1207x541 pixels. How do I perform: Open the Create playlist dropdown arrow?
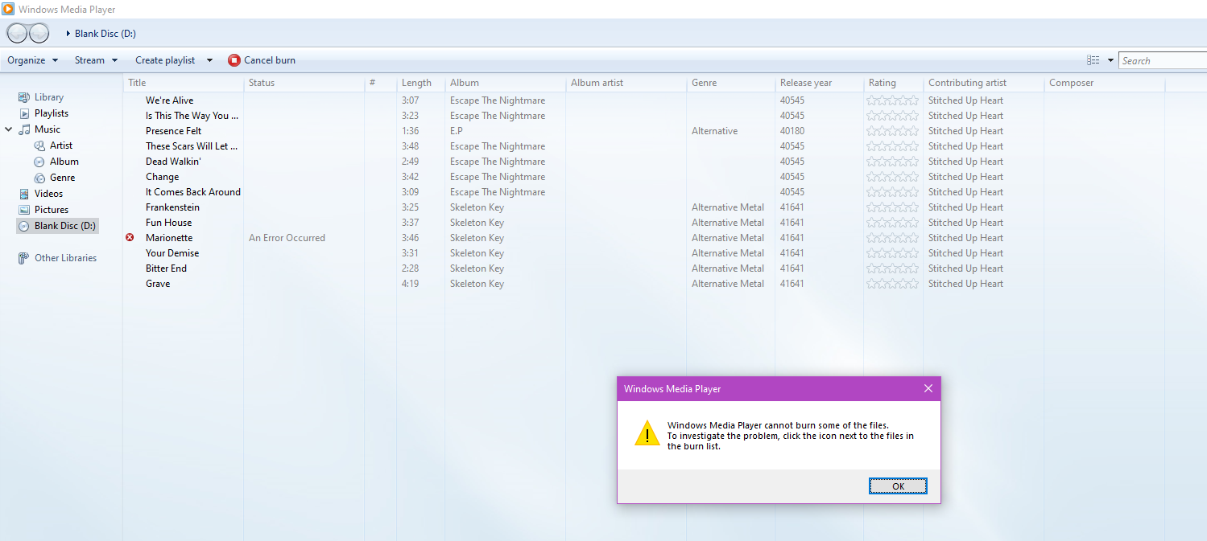[209, 60]
